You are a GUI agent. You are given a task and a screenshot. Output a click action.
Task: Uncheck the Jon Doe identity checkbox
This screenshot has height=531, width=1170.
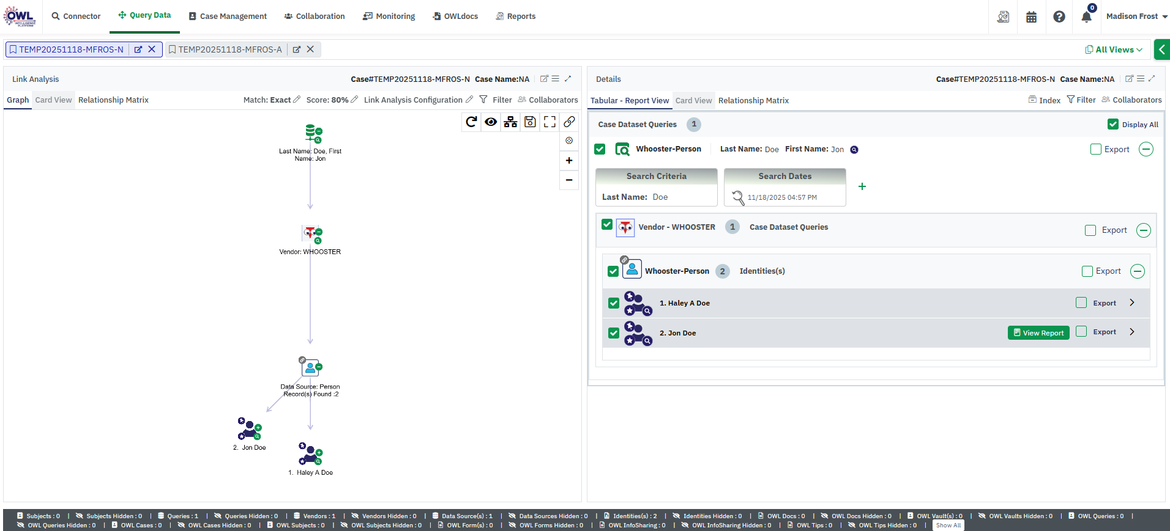(614, 333)
